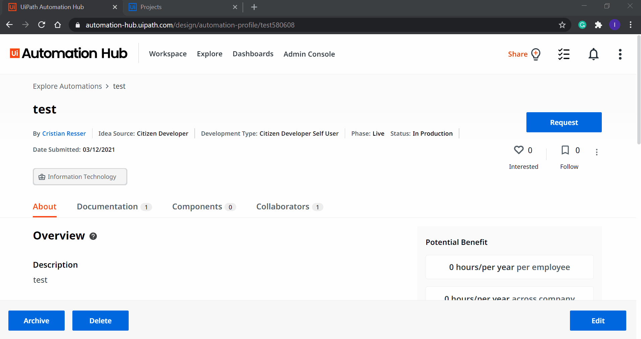Select the About tab
The width and height of the screenshot is (641, 339).
45,207
